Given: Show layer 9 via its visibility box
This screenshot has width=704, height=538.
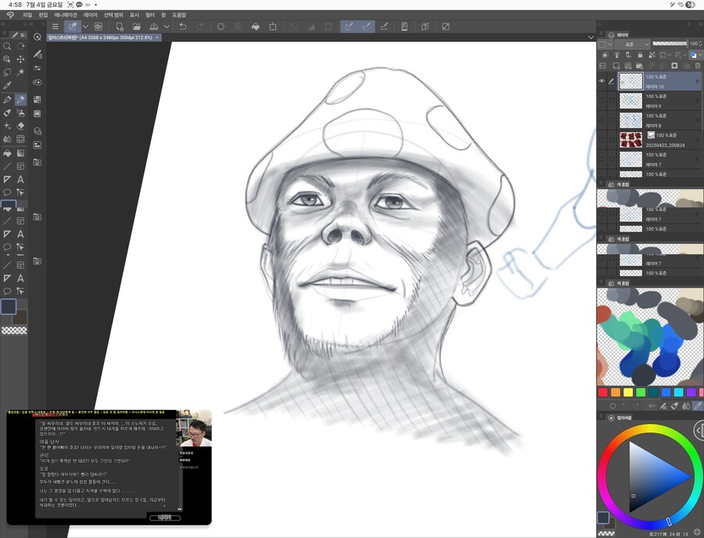Looking at the screenshot, I should pyautogui.click(x=602, y=101).
